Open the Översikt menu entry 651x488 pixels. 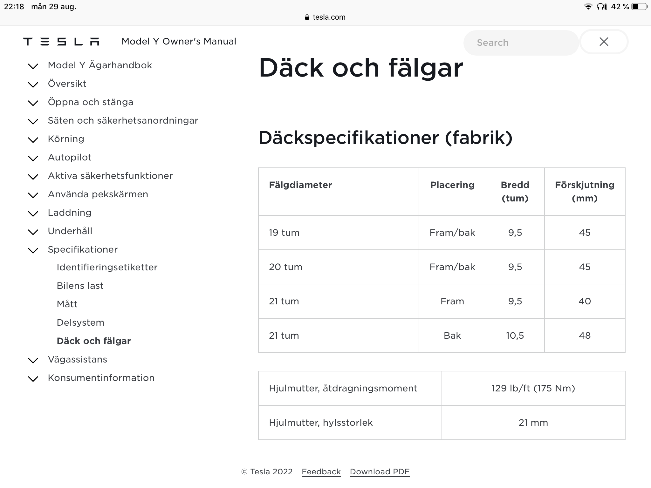pyautogui.click(x=67, y=84)
